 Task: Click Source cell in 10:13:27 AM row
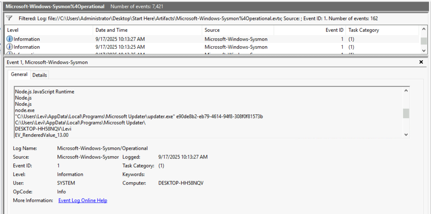tap(236, 39)
